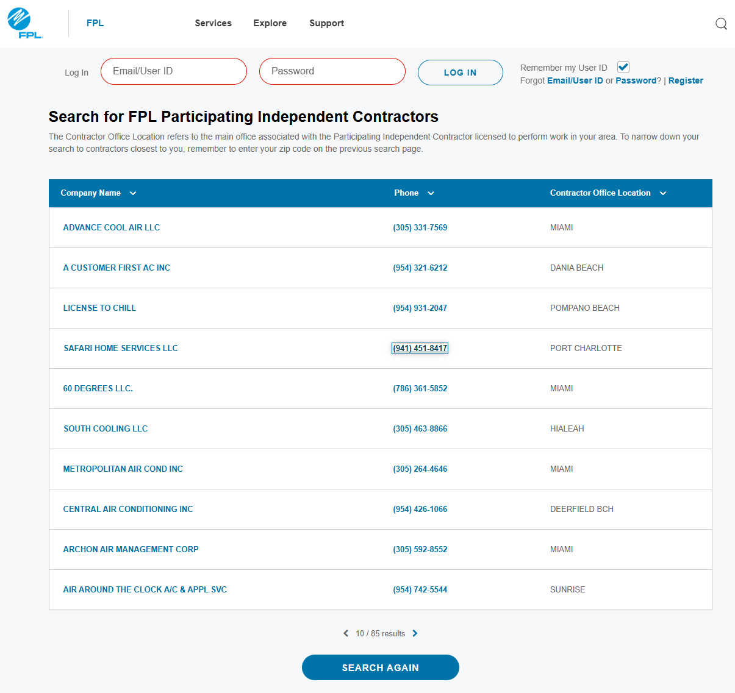Click Forgot Email/User ID link

point(575,80)
